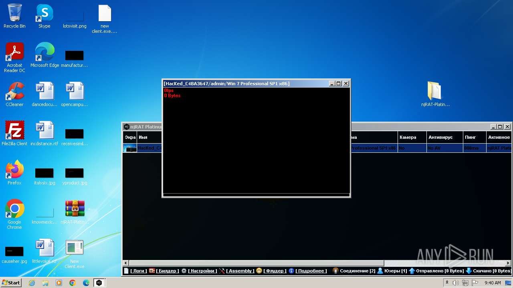Click the Отправлено upload arrow icon
The width and height of the screenshot is (513, 288).
click(x=412, y=271)
